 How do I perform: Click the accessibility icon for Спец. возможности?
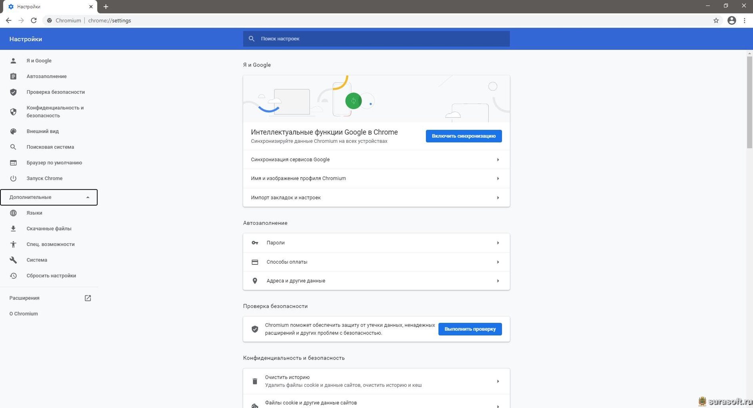pos(13,244)
